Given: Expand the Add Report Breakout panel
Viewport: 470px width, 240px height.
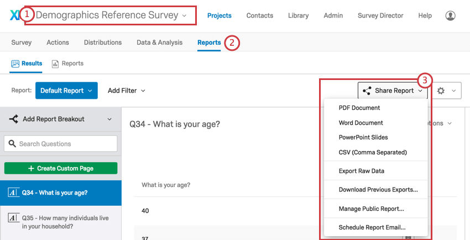Looking at the screenshot, I should [x=109, y=119].
